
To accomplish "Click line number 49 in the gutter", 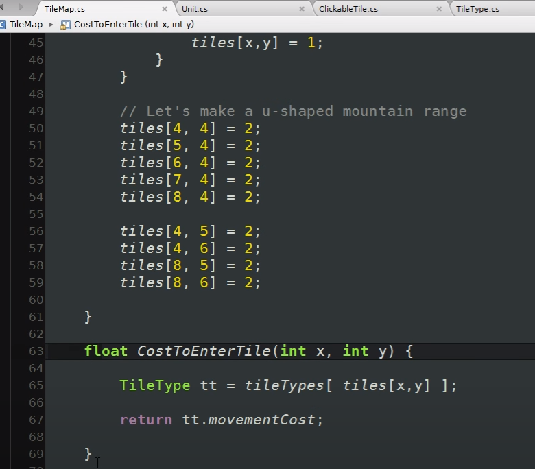I will 36,111.
